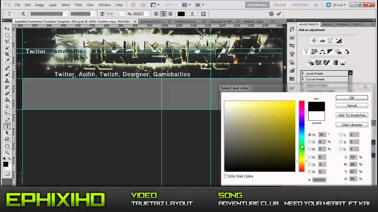Toggle the Quick Mask mode
Screen dimensions: 378x212
coord(7,174)
